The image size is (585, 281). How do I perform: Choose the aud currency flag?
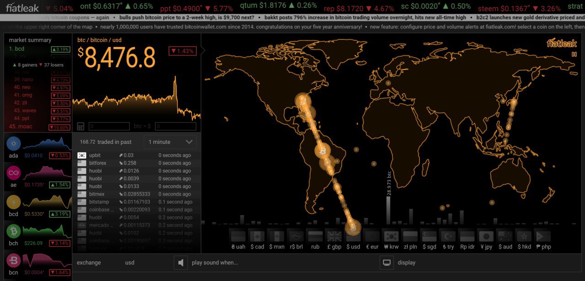click(x=505, y=236)
